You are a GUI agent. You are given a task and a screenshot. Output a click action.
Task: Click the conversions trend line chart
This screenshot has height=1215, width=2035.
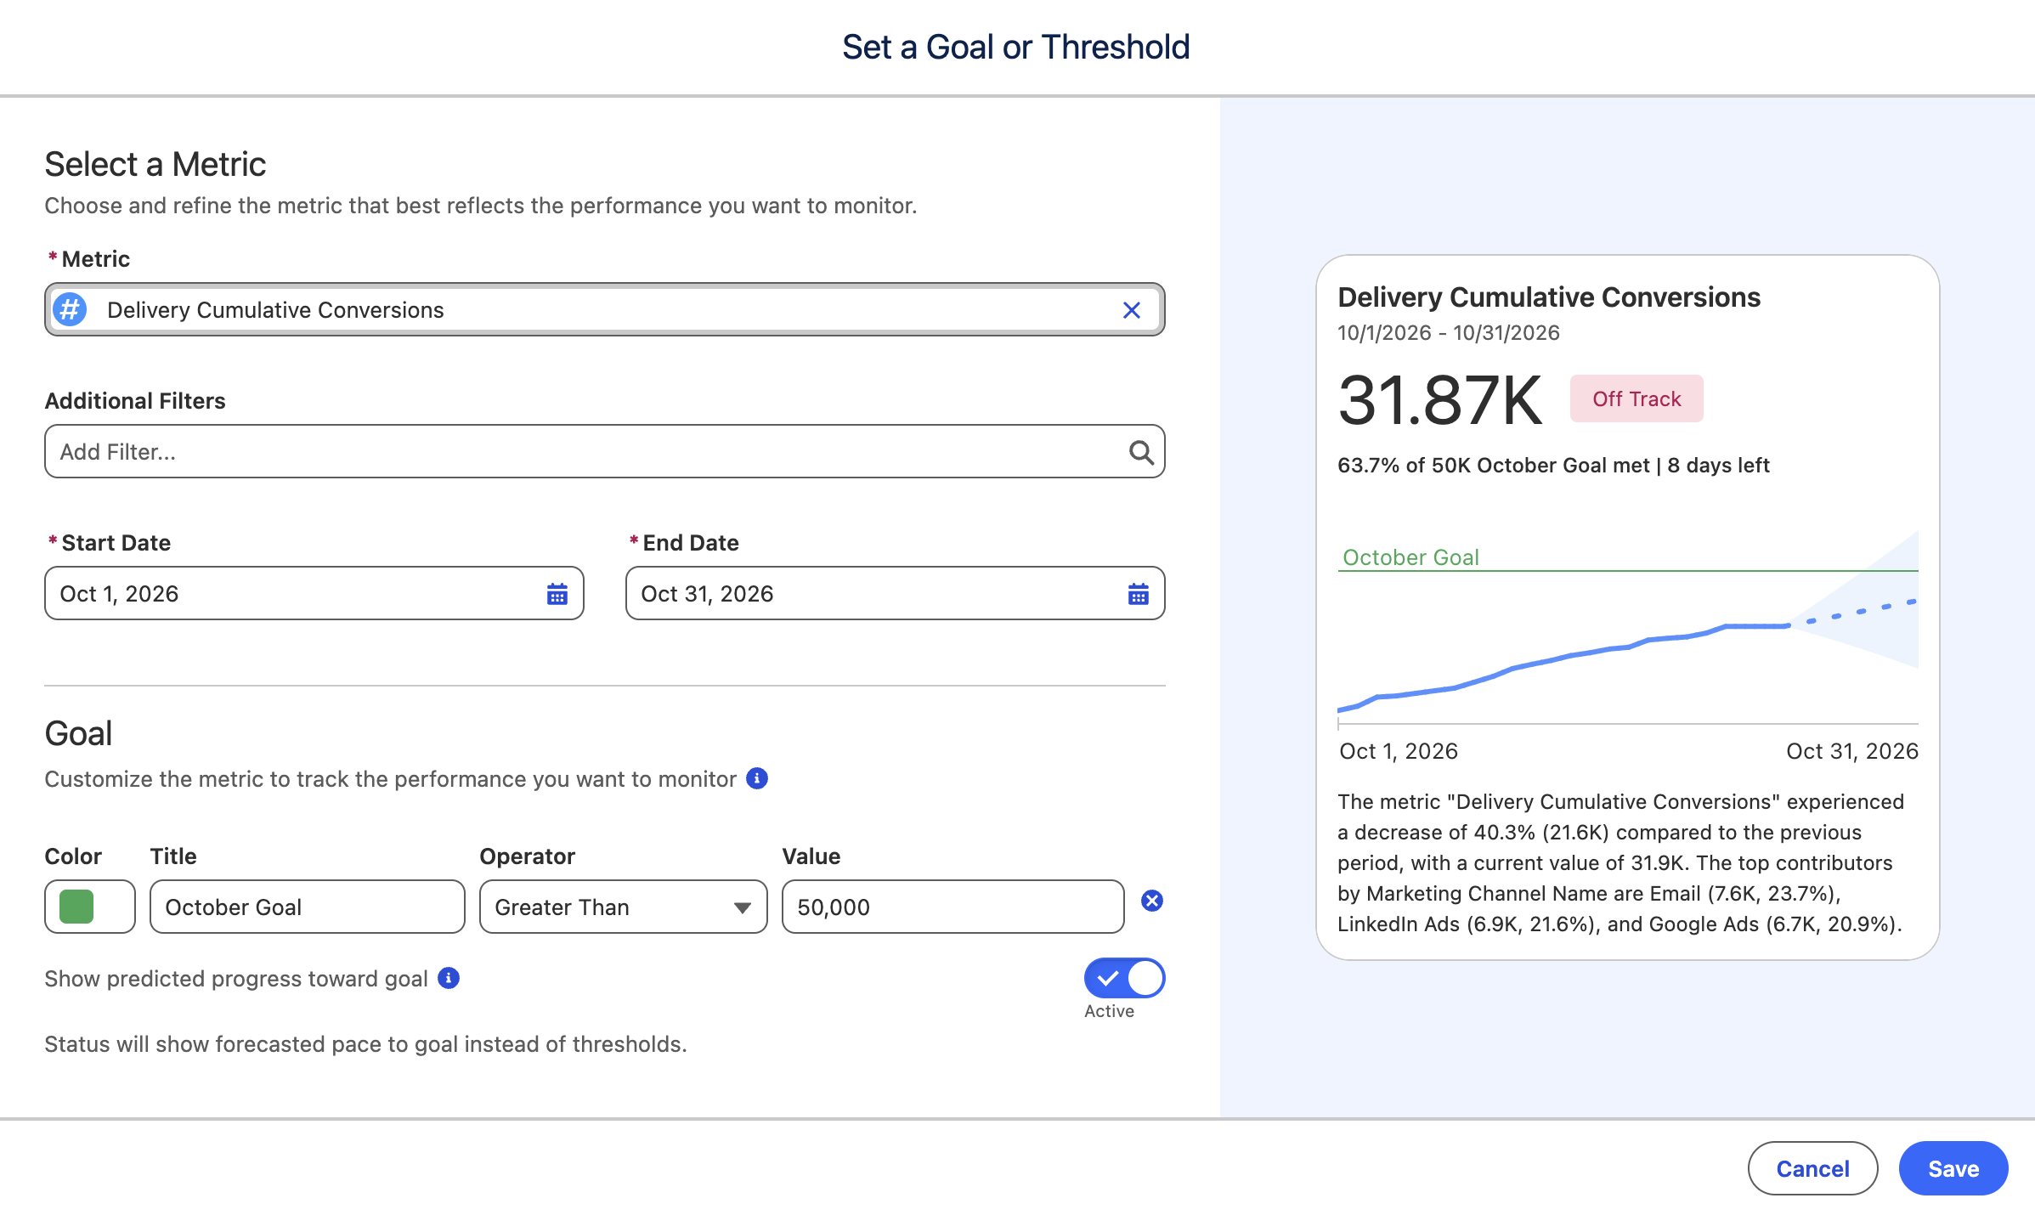1628,629
